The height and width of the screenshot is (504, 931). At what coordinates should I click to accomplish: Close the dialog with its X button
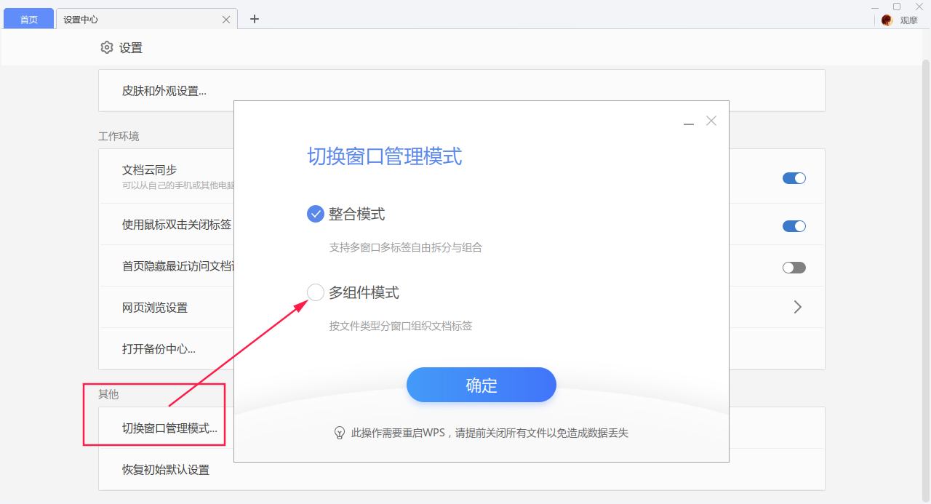click(x=711, y=121)
